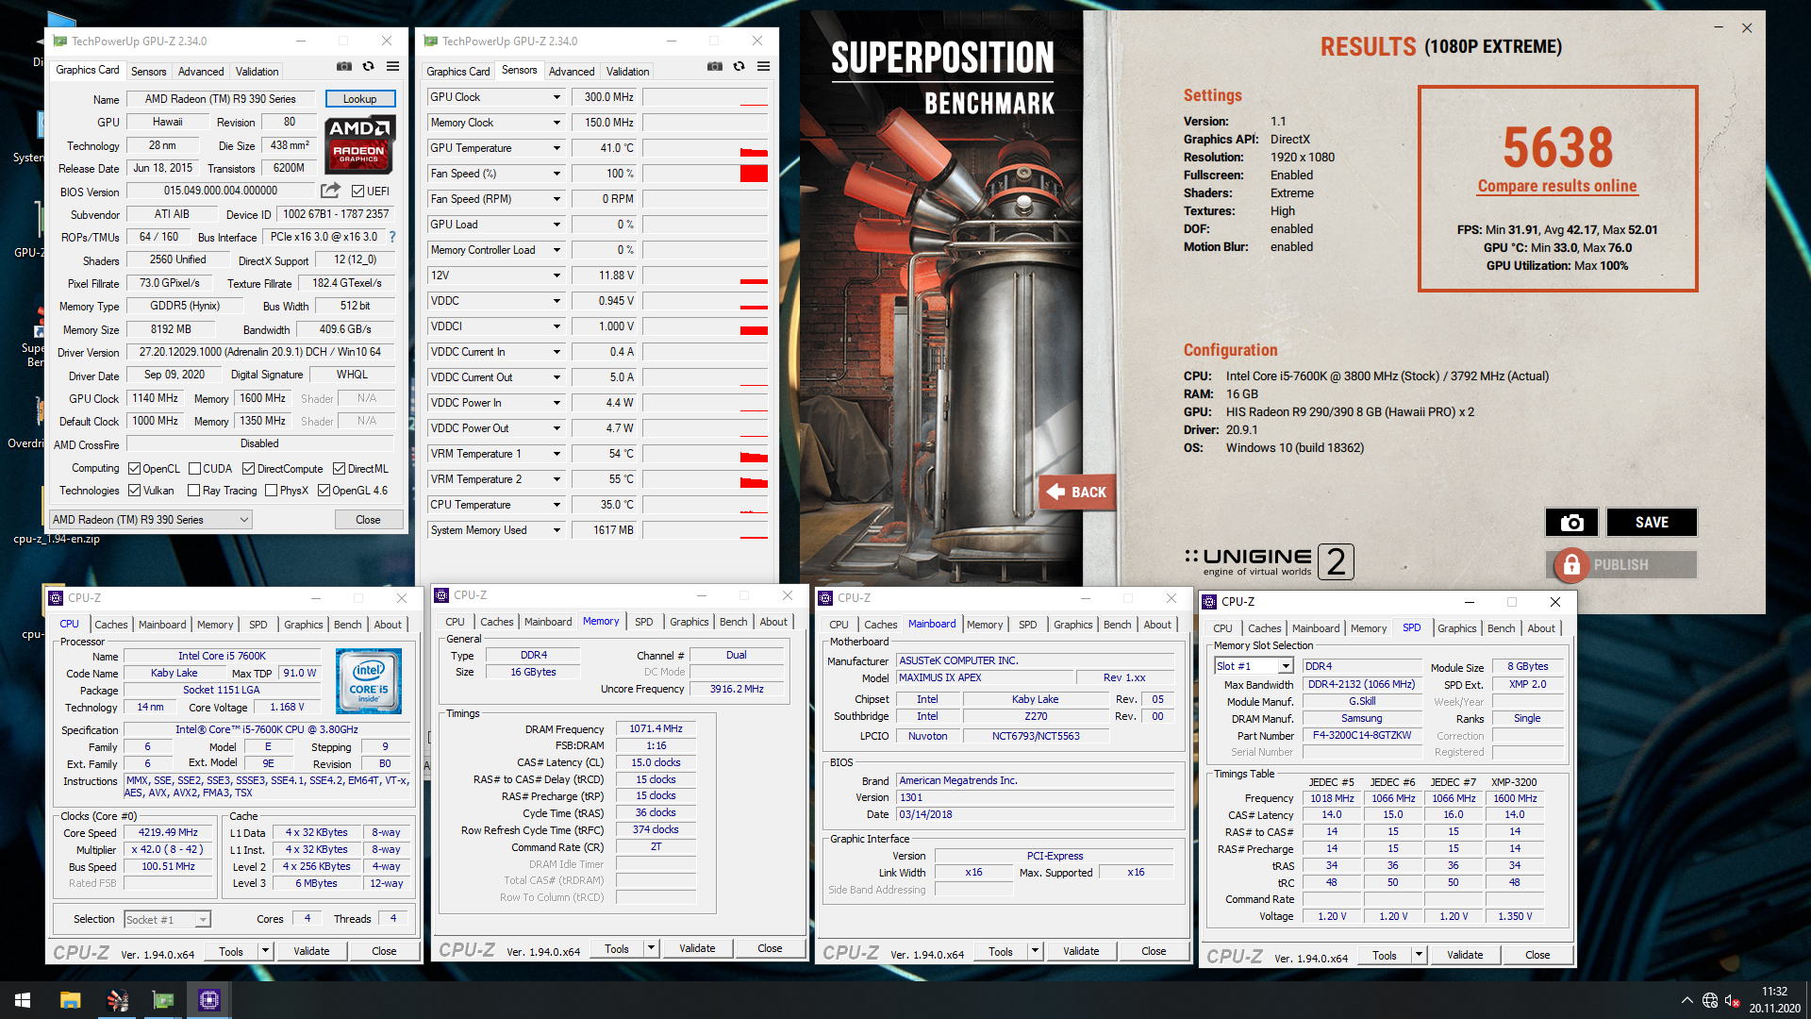The image size is (1811, 1019).
Task: Click AMD Radeon Graphics logo in GPU-Z
Action: (x=359, y=143)
